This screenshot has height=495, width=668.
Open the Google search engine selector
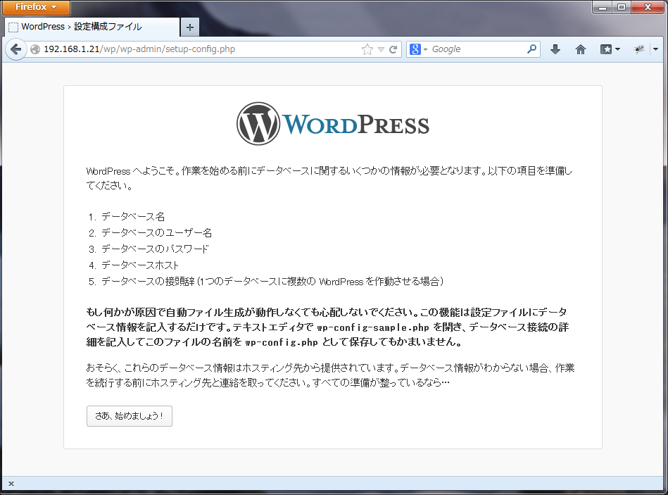(418, 49)
